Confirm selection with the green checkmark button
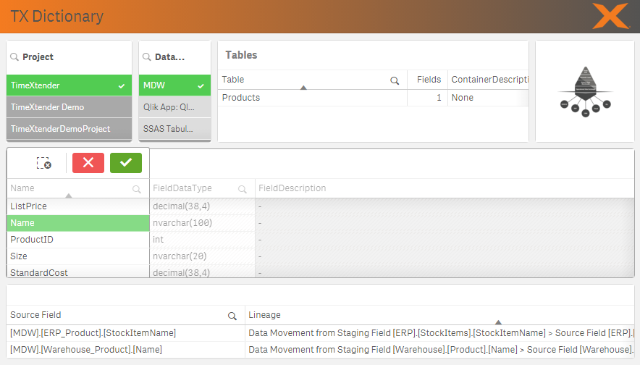This screenshot has height=365, width=640. tap(126, 163)
